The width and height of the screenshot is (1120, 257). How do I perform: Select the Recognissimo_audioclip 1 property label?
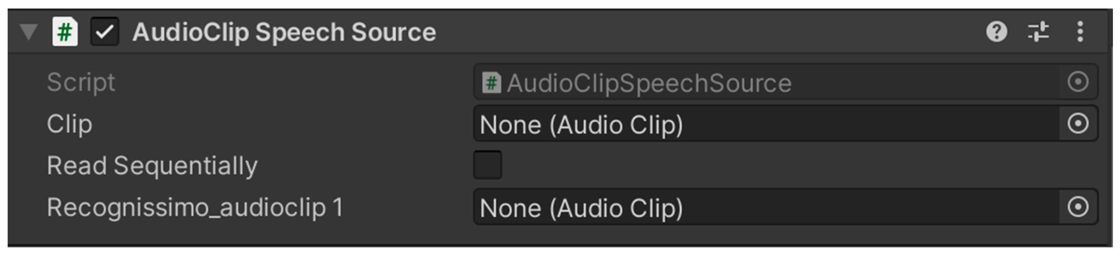(195, 207)
